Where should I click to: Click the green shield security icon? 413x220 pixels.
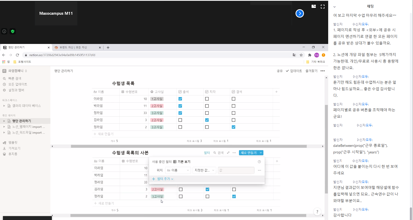pyautogui.click(x=12, y=31)
